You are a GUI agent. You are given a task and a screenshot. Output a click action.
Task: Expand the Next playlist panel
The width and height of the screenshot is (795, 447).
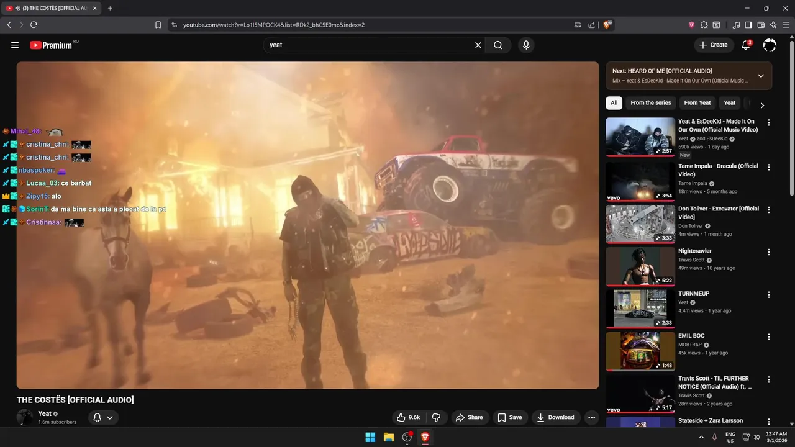(x=761, y=76)
